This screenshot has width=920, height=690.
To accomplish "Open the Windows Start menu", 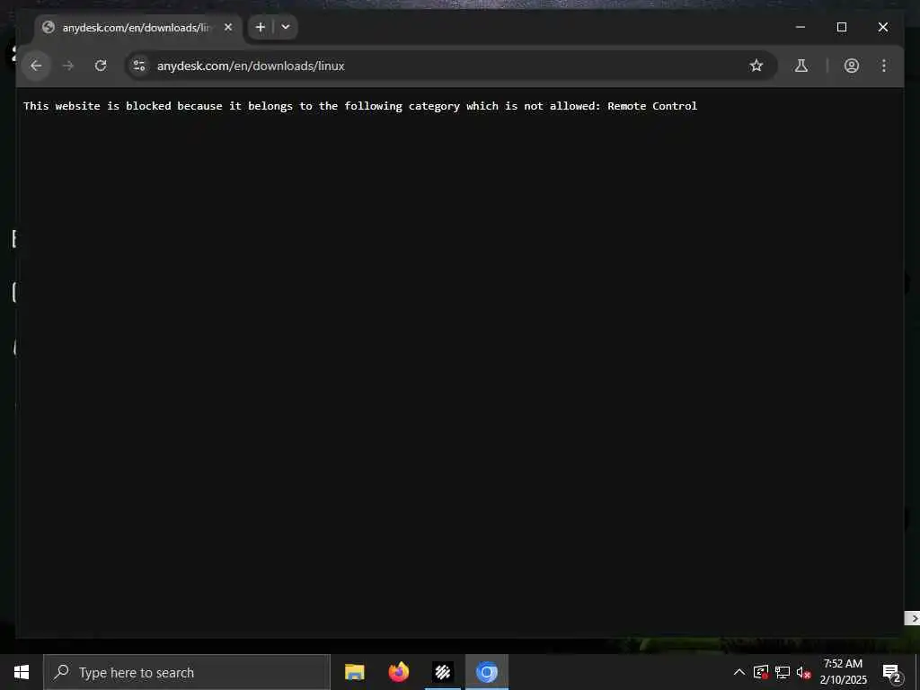I will click(22, 672).
